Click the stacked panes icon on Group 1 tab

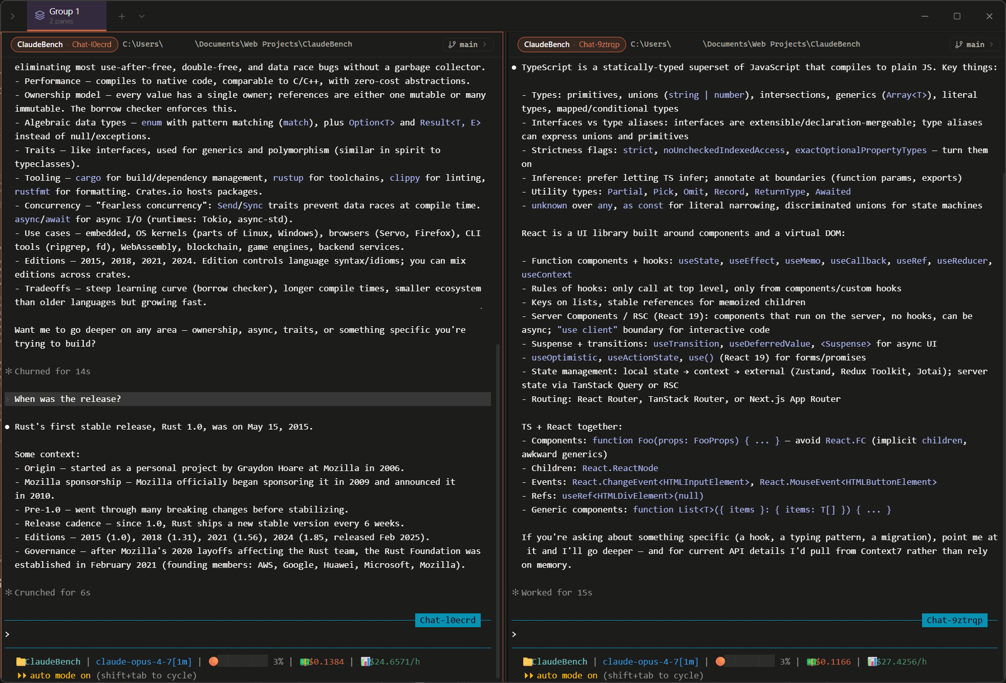pyautogui.click(x=40, y=15)
